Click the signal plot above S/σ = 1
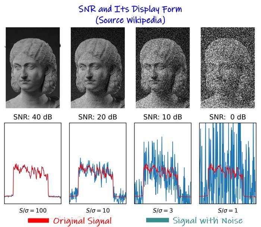 tap(228, 163)
